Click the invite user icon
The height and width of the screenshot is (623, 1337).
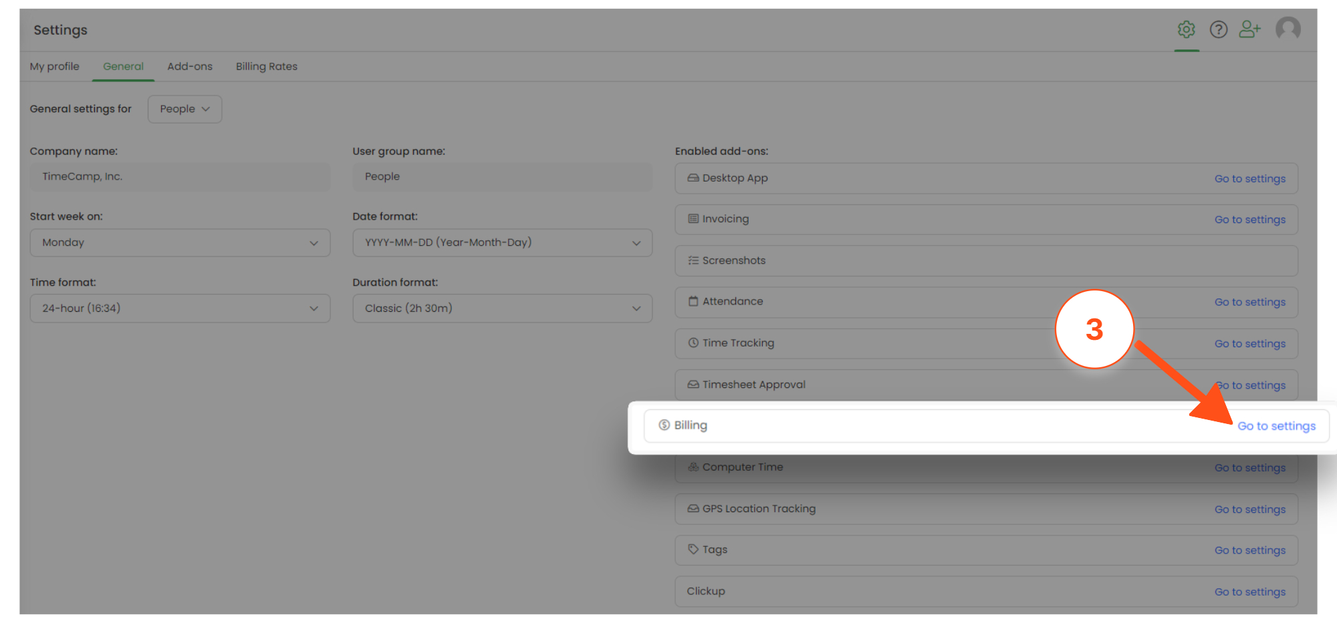(x=1249, y=29)
